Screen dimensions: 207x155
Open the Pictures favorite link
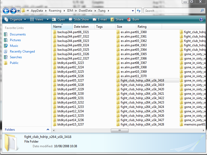click(15, 40)
